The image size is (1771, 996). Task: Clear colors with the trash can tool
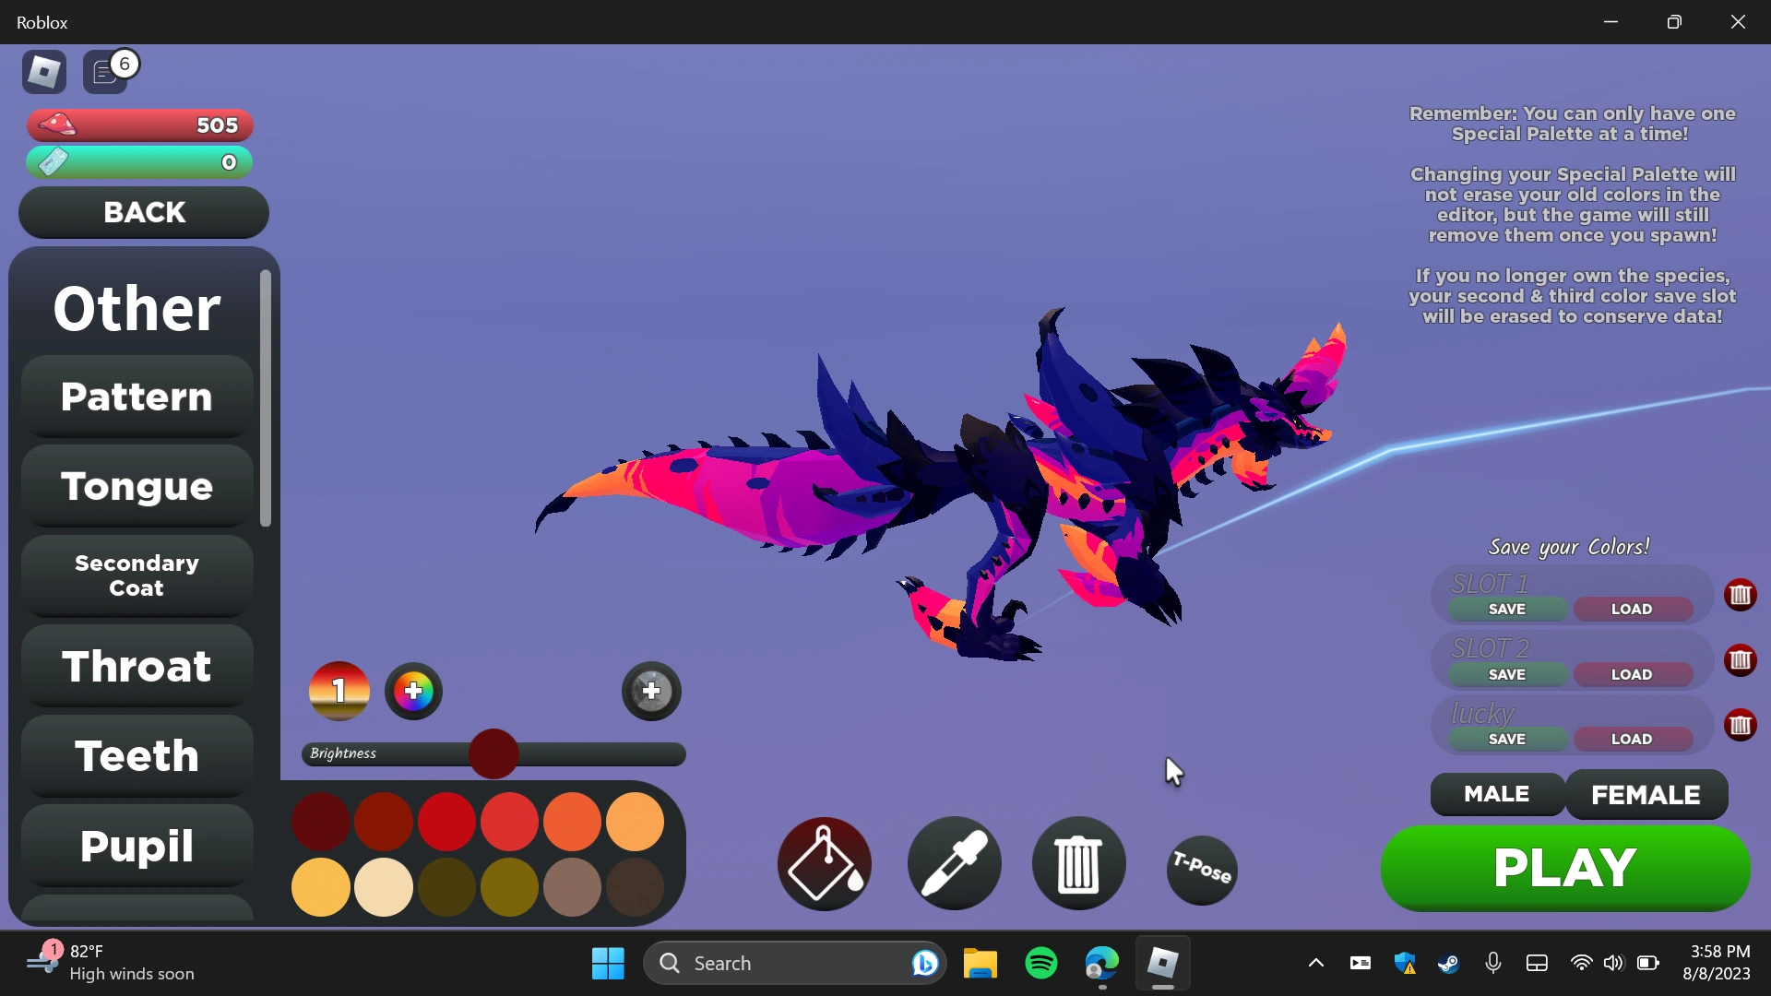point(1077,864)
